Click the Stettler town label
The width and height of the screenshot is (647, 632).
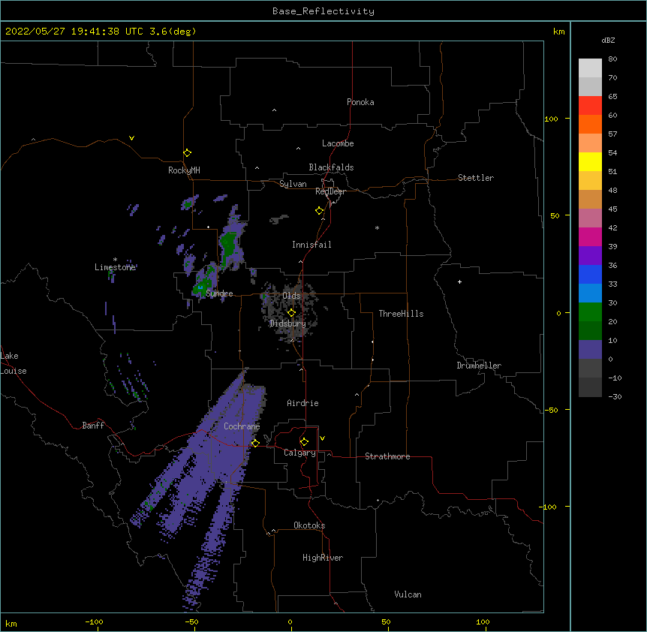476,178
